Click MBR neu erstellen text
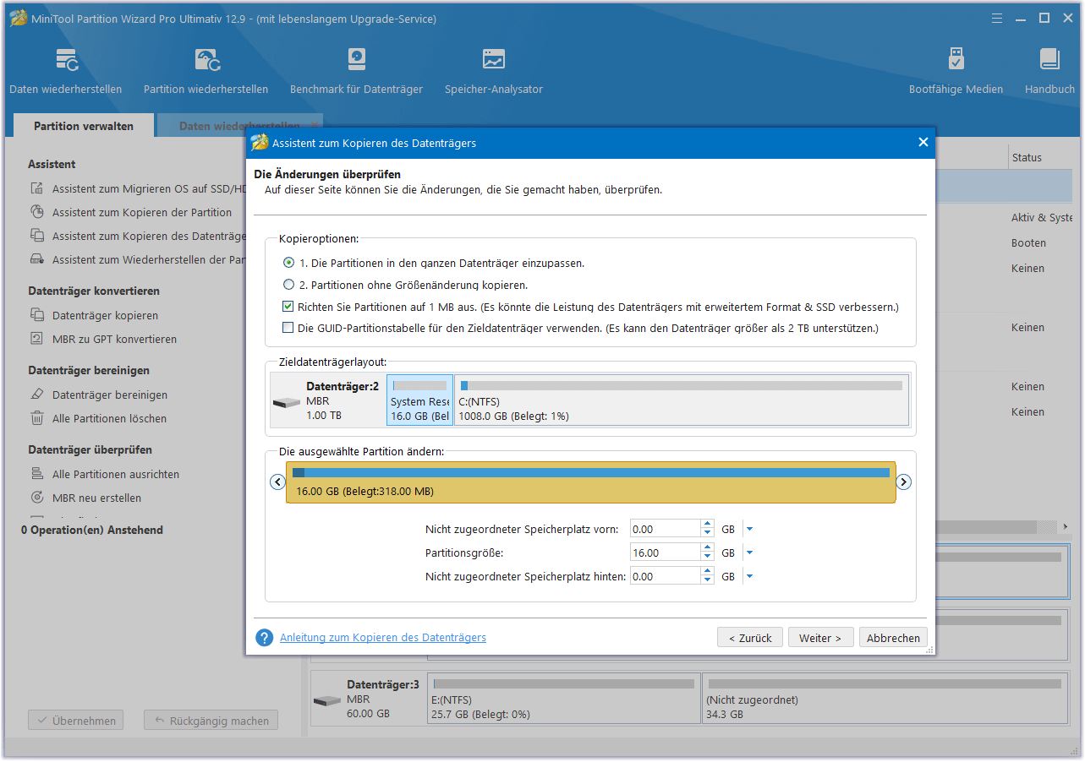Image resolution: width=1085 pixels, height=762 pixels. 97,498
